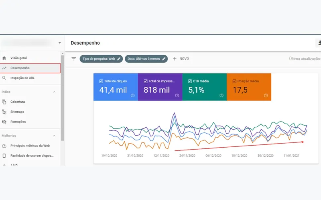Select the purple 818 mil impressions card
Viewport: 321px width, 200px height.
160,87
